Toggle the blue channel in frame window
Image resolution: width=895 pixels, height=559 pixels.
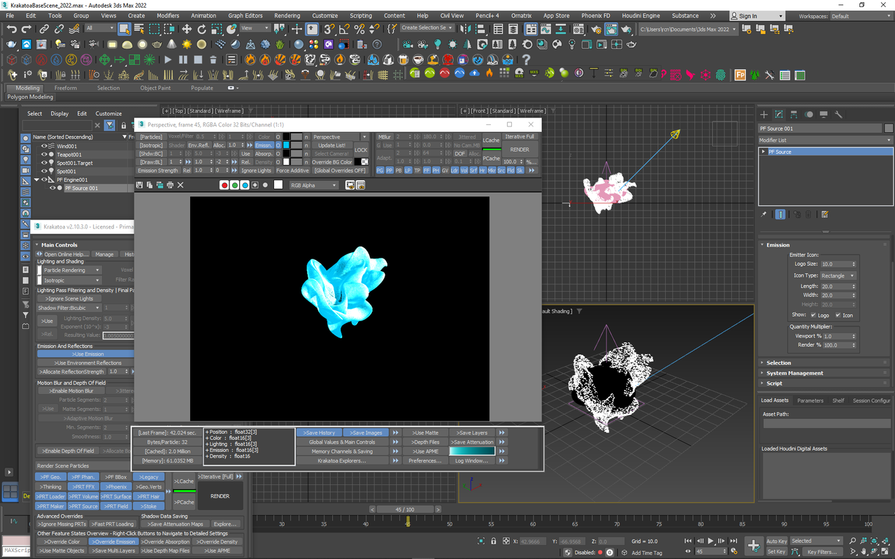[245, 185]
